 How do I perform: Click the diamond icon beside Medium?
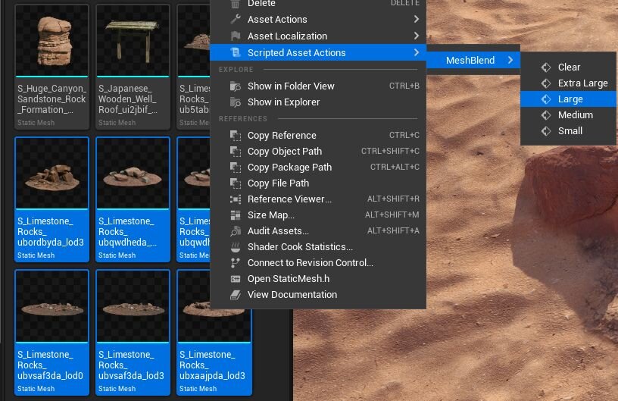[x=546, y=115]
